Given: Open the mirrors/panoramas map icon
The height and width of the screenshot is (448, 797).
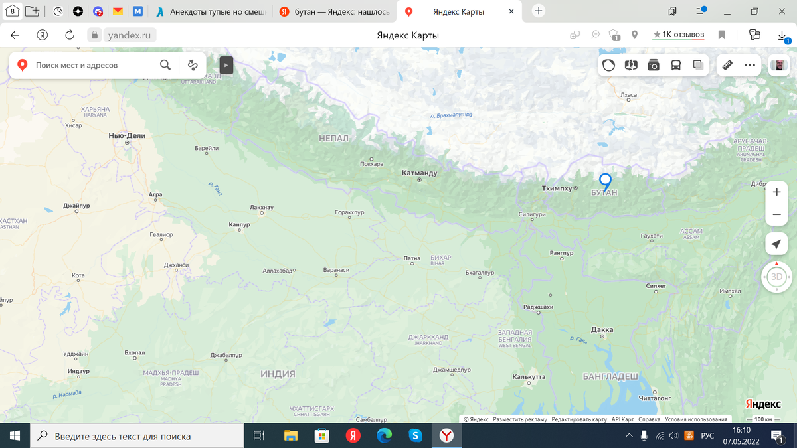Looking at the screenshot, I should pyautogui.click(x=631, y=65).
